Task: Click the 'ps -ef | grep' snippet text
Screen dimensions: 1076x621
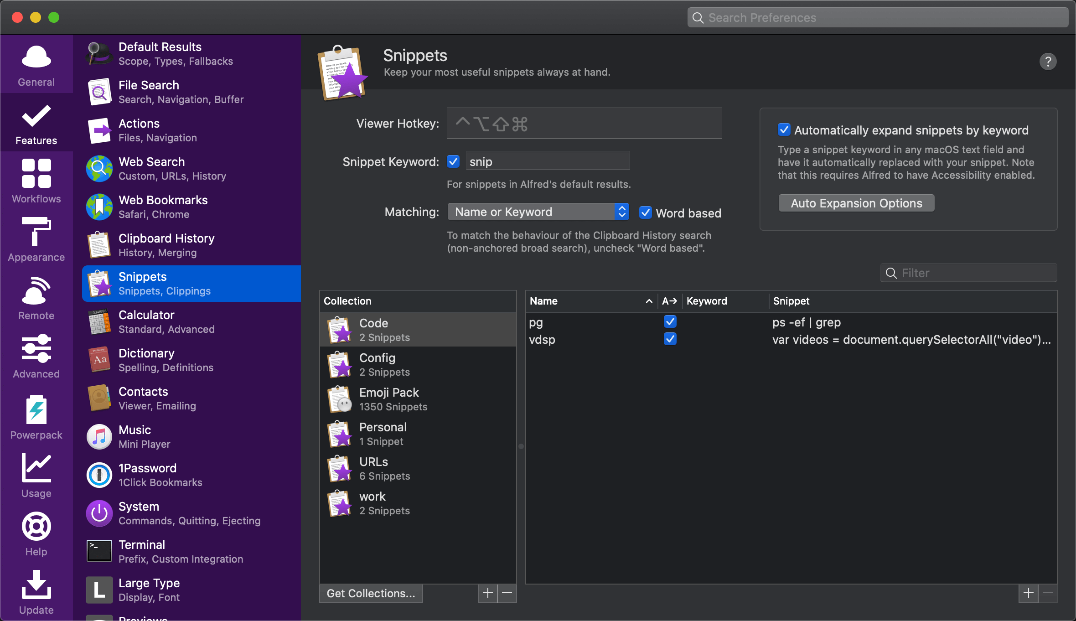Action: pos(806,322)
